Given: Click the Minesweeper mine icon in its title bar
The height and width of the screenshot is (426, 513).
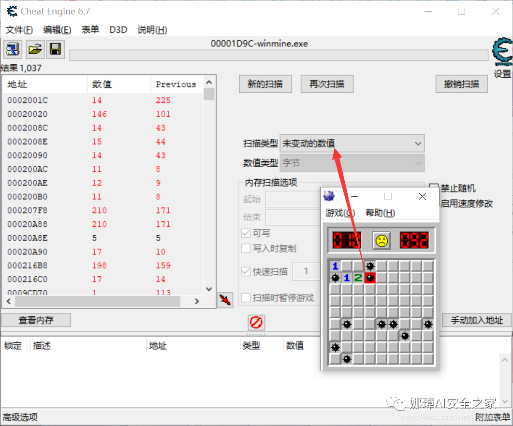Looking at the screenshot, I should (x=329, y=196).
